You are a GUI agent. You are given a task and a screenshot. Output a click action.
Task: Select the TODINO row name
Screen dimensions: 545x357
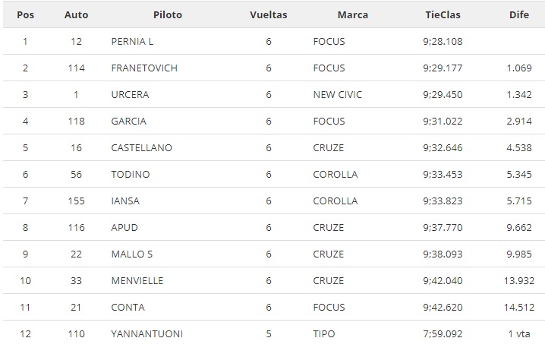click(x=131, y=175)
